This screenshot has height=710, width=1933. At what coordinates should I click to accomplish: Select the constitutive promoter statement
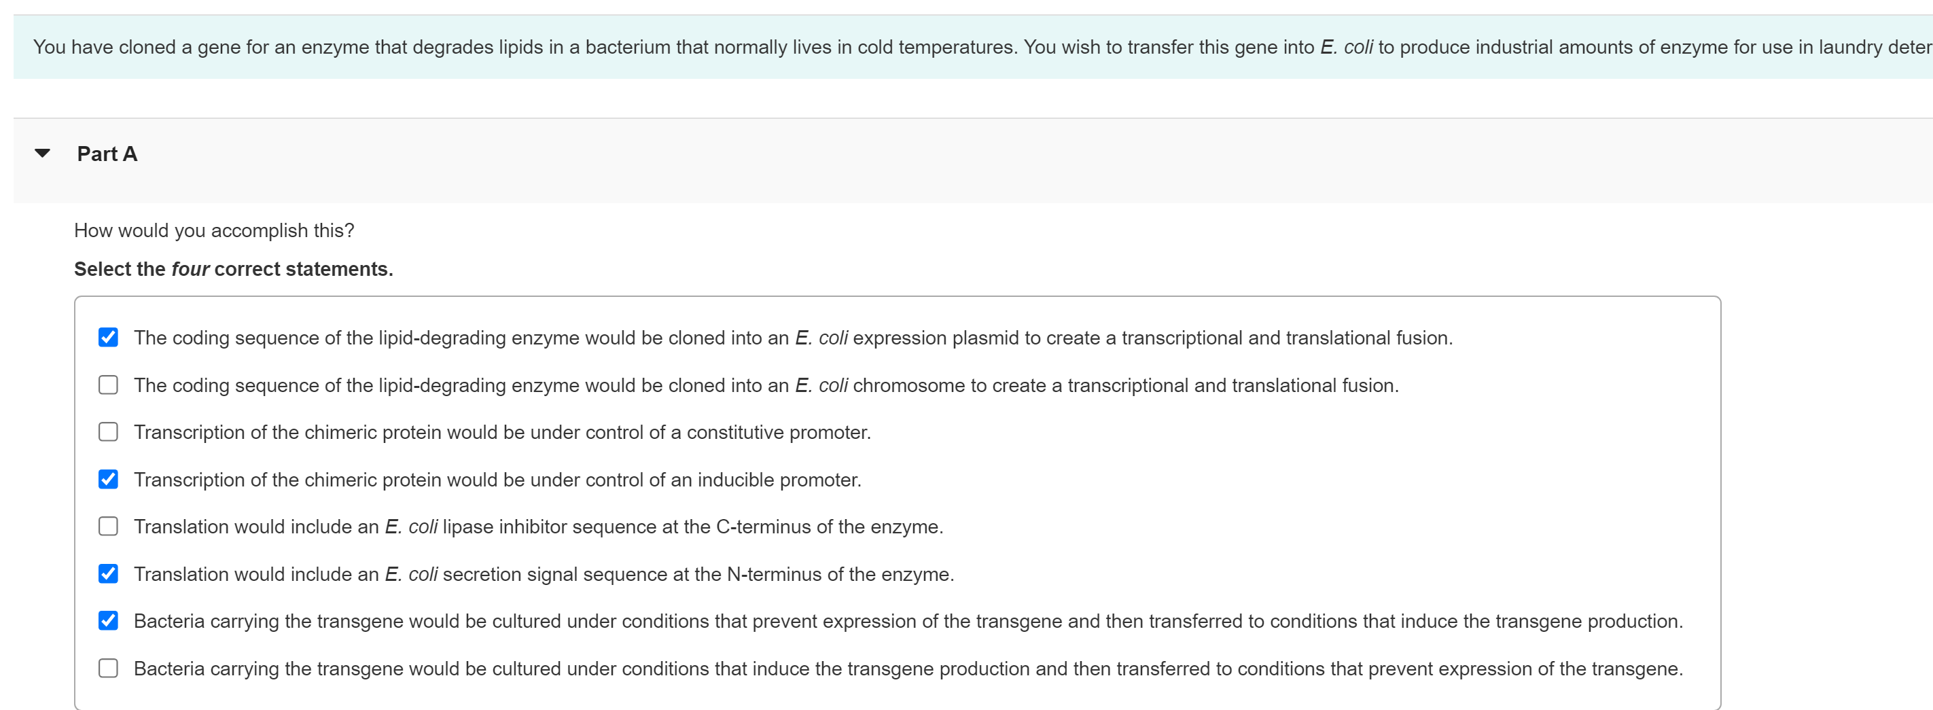coord(108,431)
